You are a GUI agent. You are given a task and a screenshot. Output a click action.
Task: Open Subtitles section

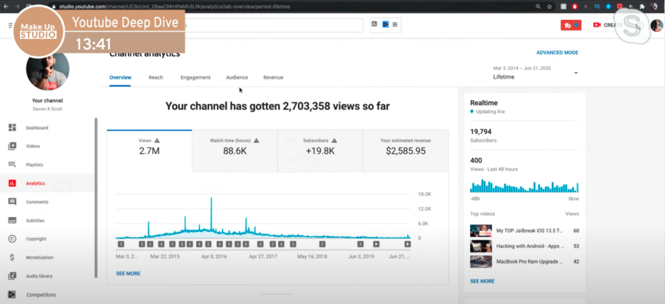coord(36,220)
